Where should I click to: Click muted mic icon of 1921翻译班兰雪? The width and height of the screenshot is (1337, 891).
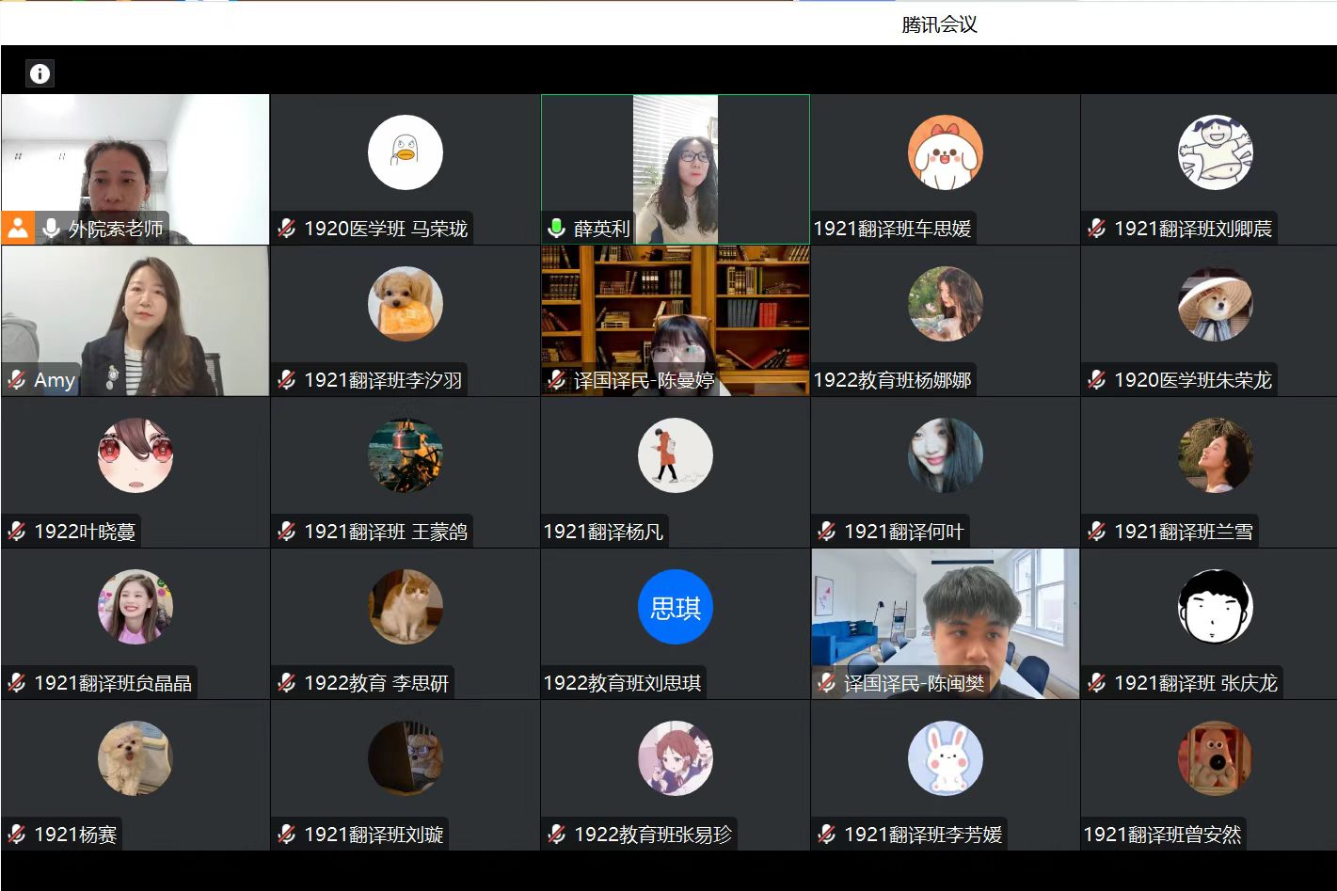[x=1097, y=531]
